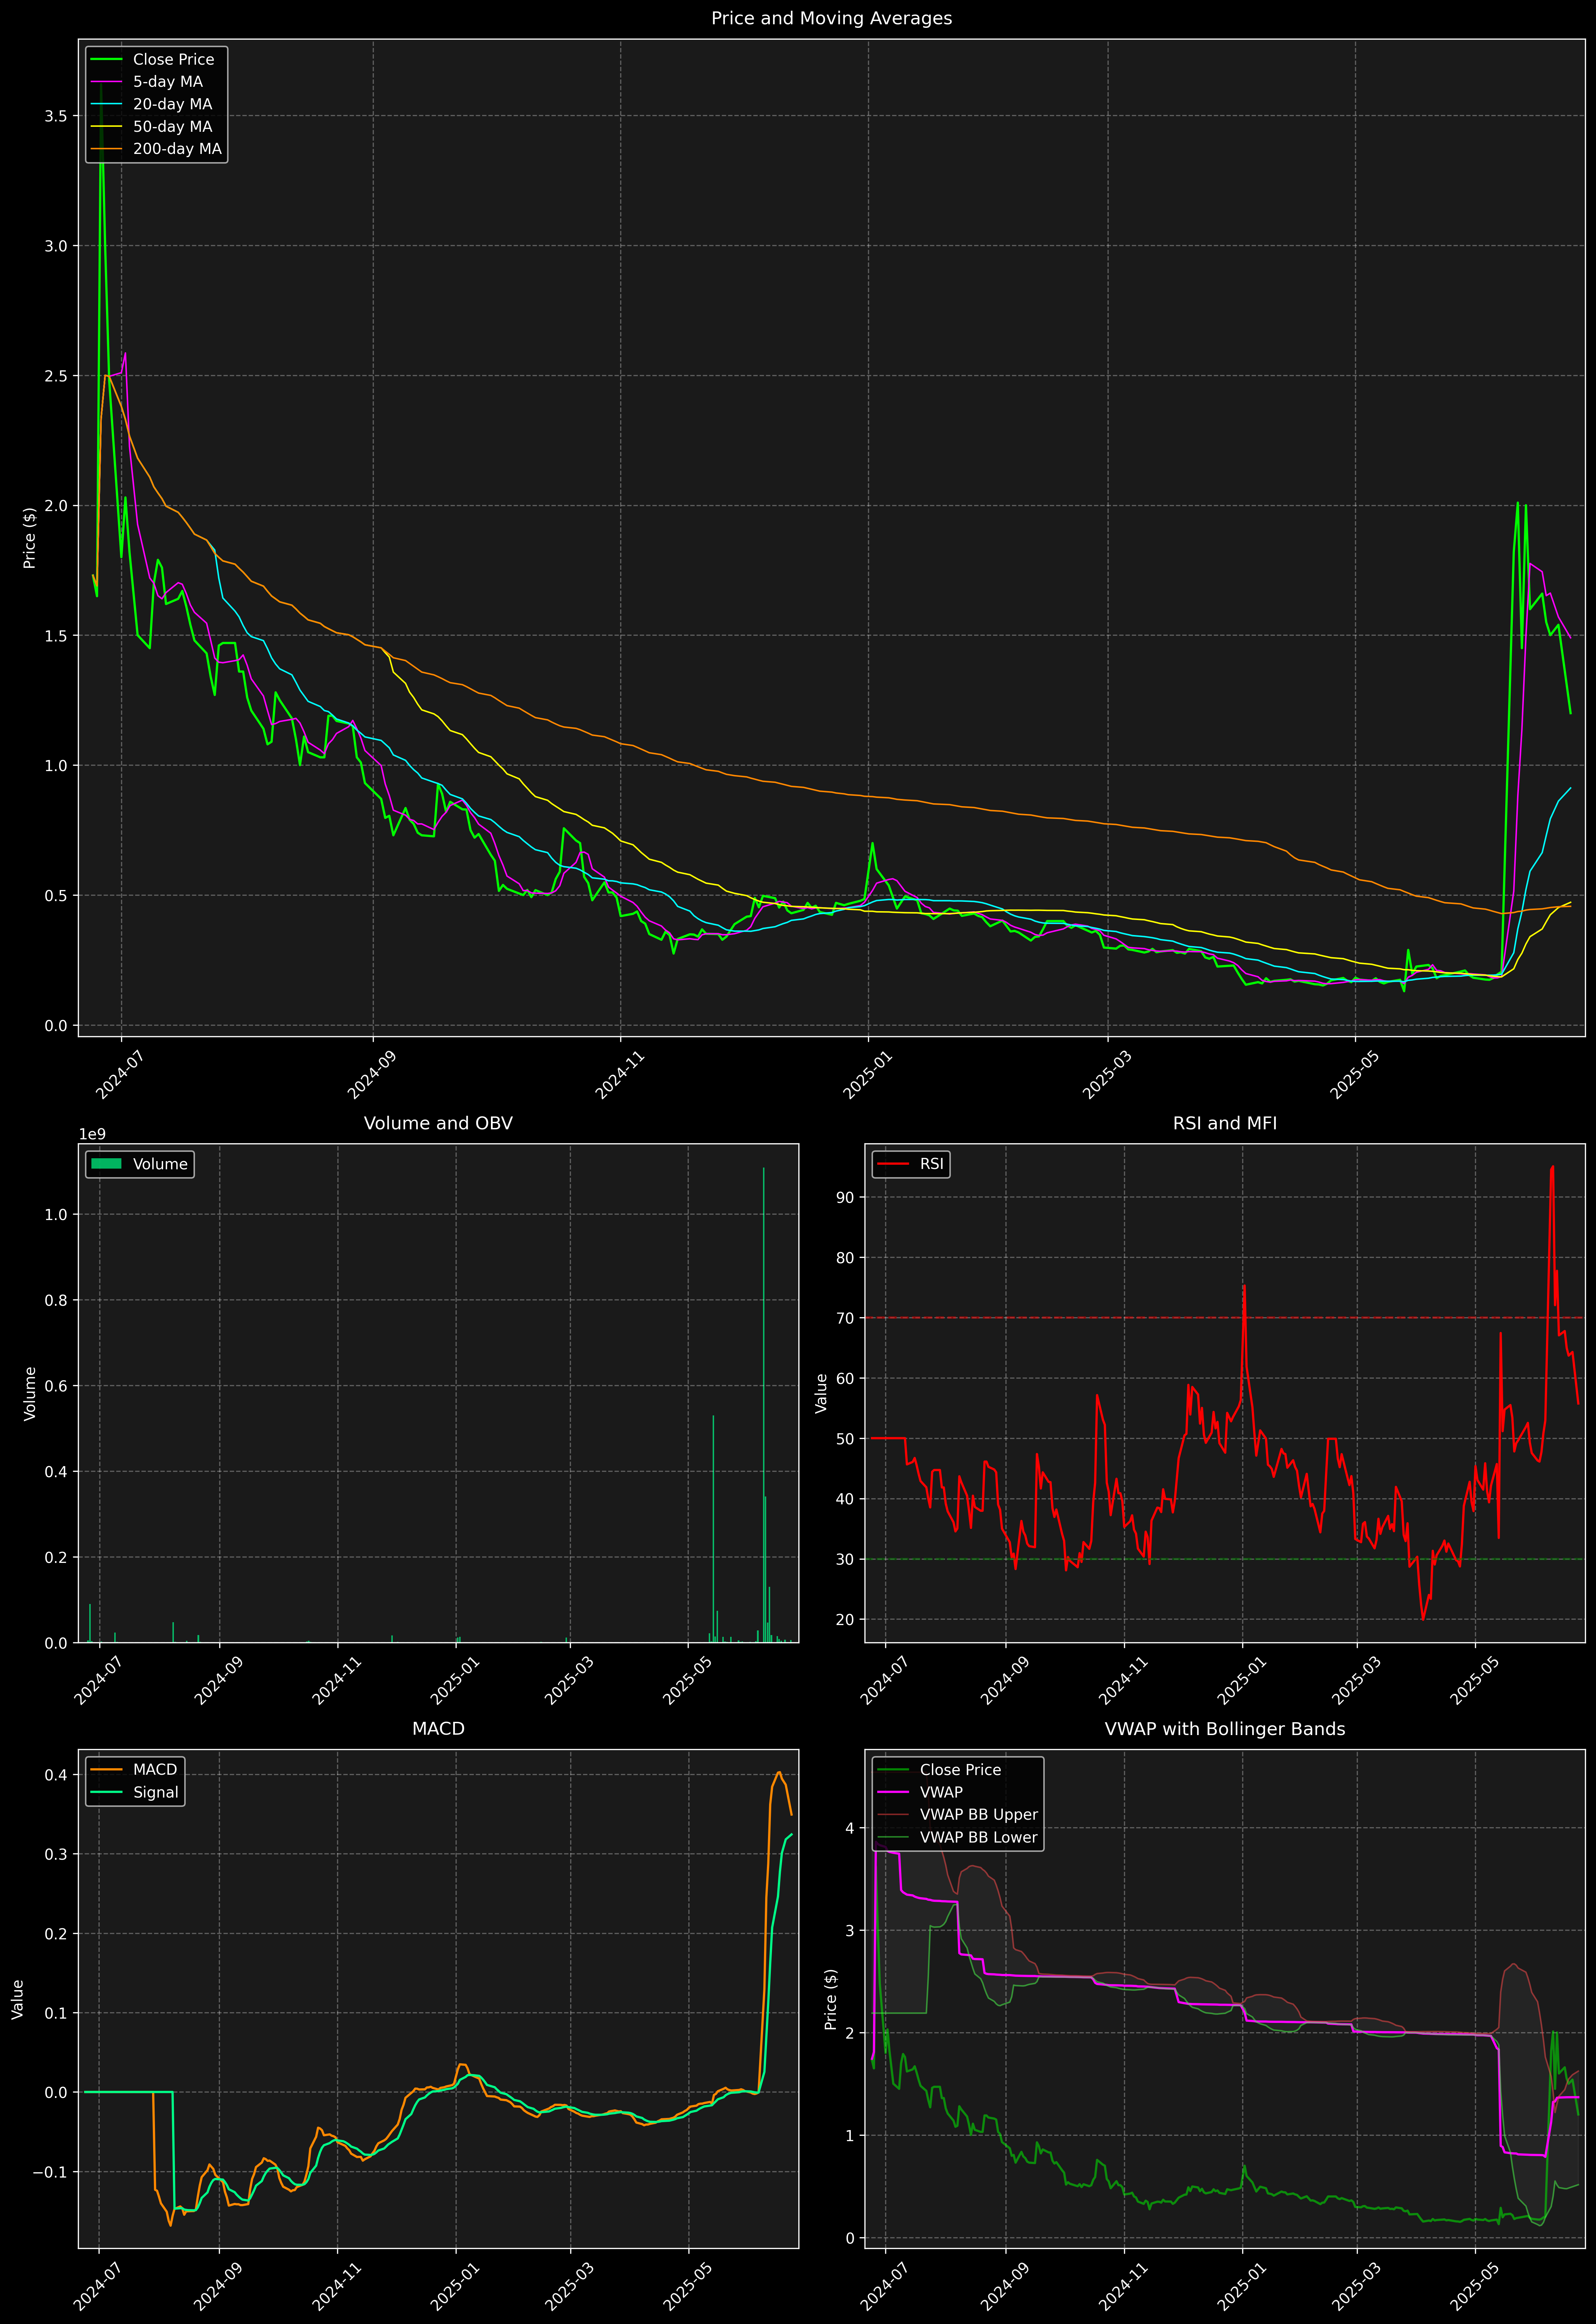Click the green Volume swatch in the legend

coord(106,1164)
